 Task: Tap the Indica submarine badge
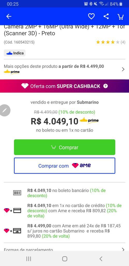pos(15,53)
